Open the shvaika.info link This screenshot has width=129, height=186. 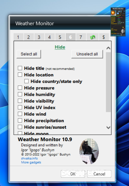pyautogui.click(x=29, y=158)
